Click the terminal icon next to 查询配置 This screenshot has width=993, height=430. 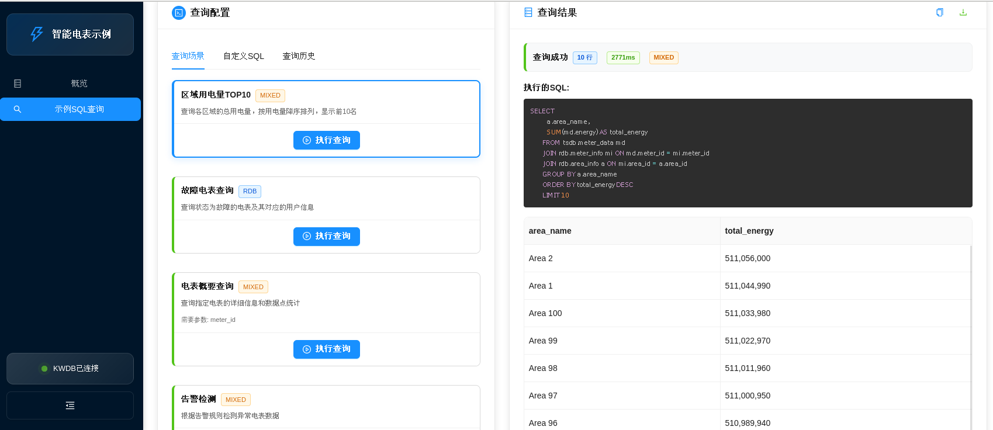(x=179, y=13)
